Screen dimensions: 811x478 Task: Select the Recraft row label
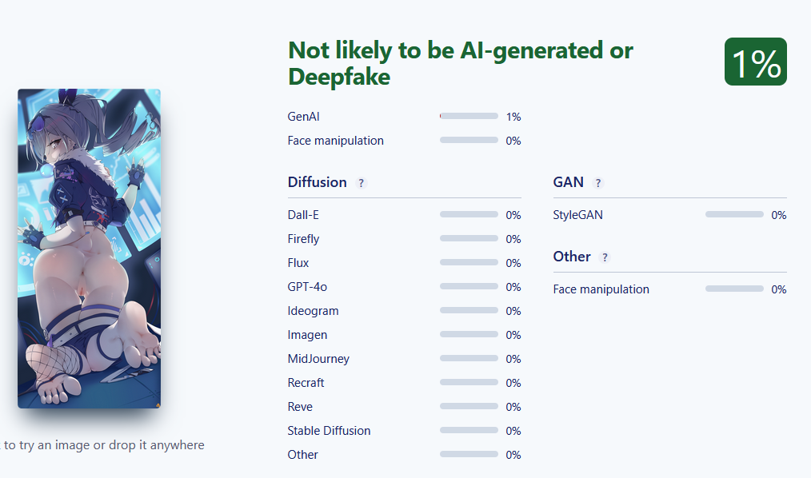click(306, 383)
